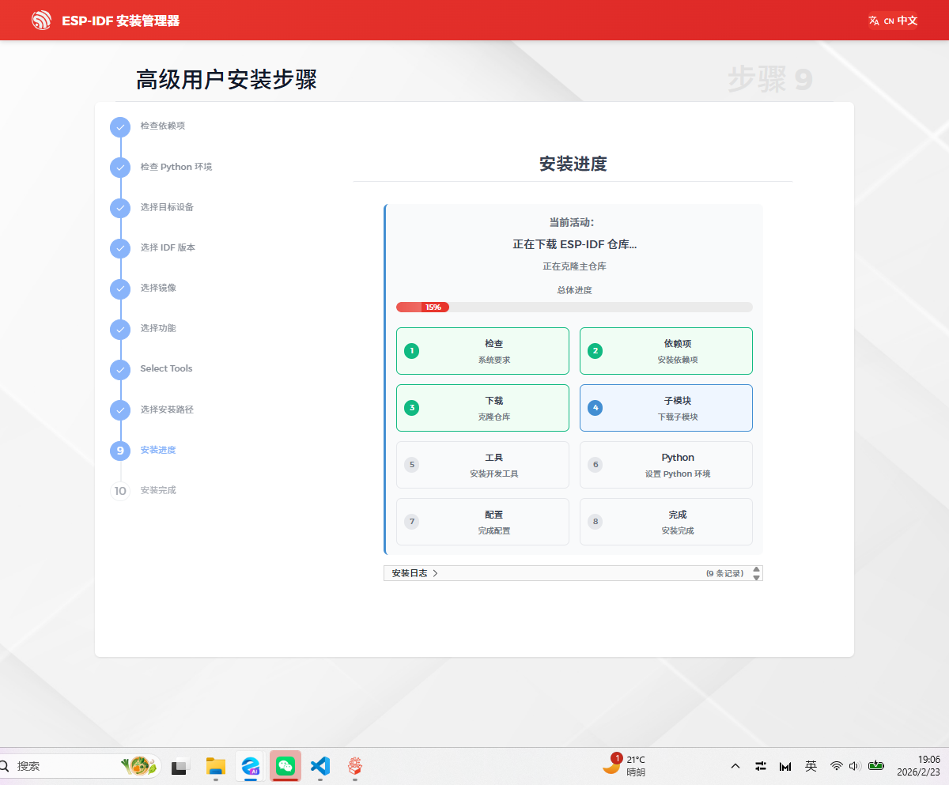
Task: Click the Espressif logo in header
Action: 41,21
